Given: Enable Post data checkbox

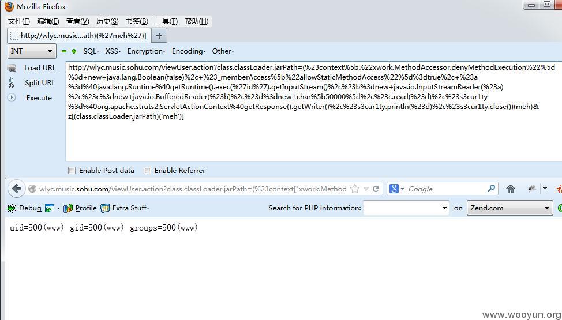Looking at the screenshot, I should [x=72, y=171].
